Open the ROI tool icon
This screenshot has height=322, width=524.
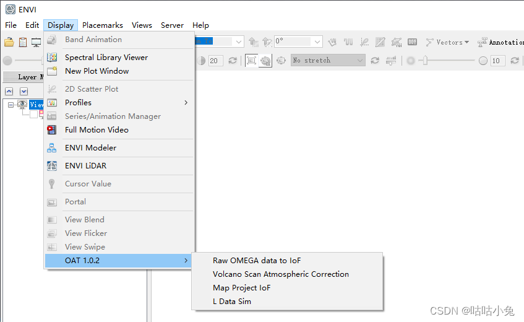(x=397, y=42)
